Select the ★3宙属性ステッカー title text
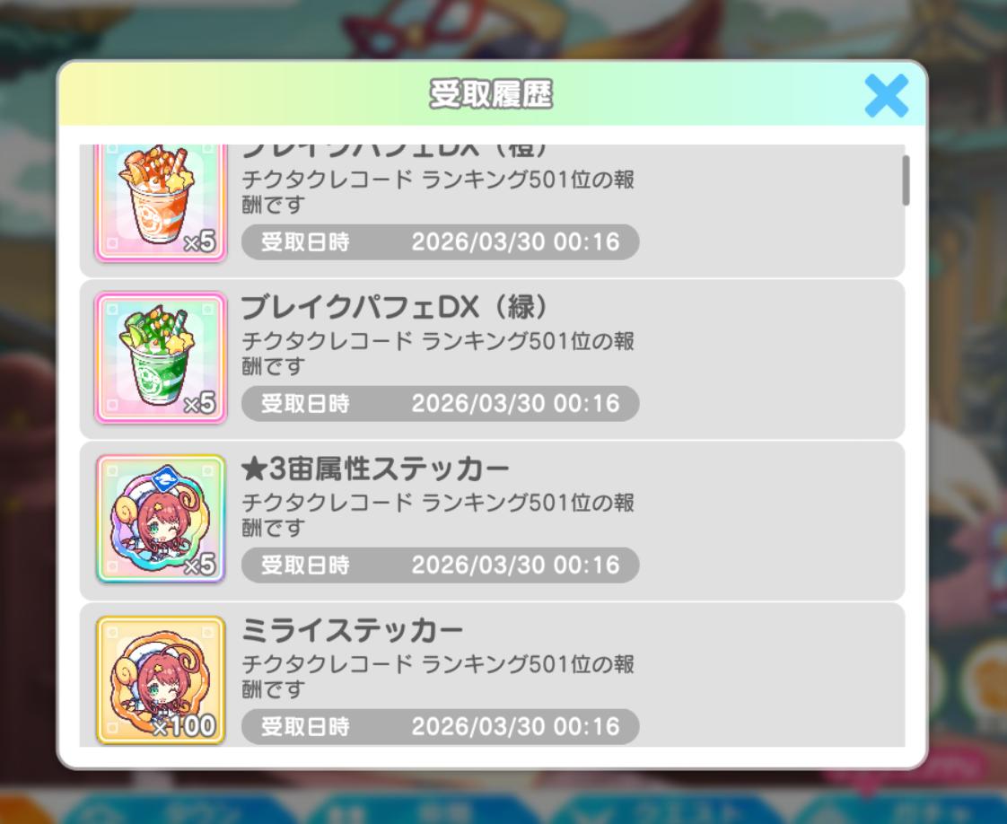The width and height of the screenshot is (1007, 824). click(375, 469)
